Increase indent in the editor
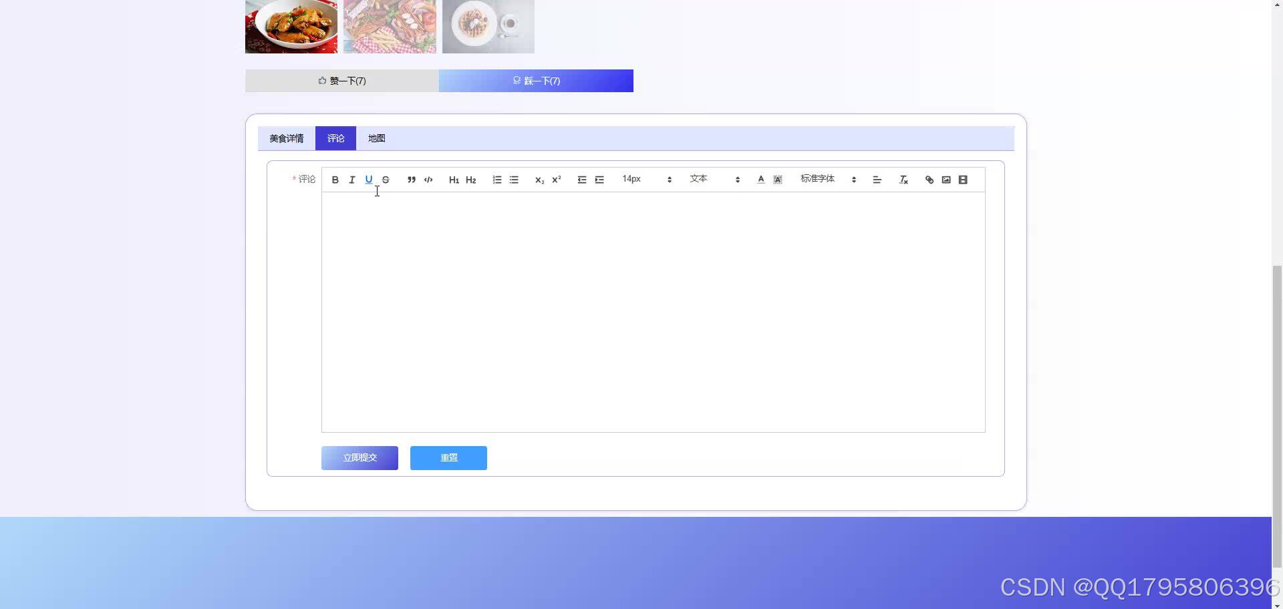Screen dimensions: 1283x609 tap(599, 180)
